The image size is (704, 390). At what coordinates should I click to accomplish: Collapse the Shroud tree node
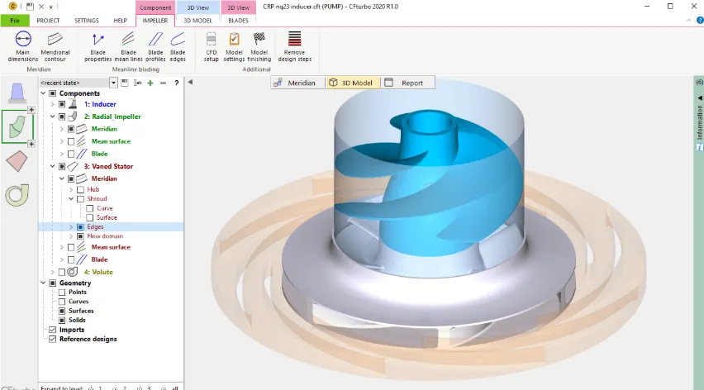71,198
